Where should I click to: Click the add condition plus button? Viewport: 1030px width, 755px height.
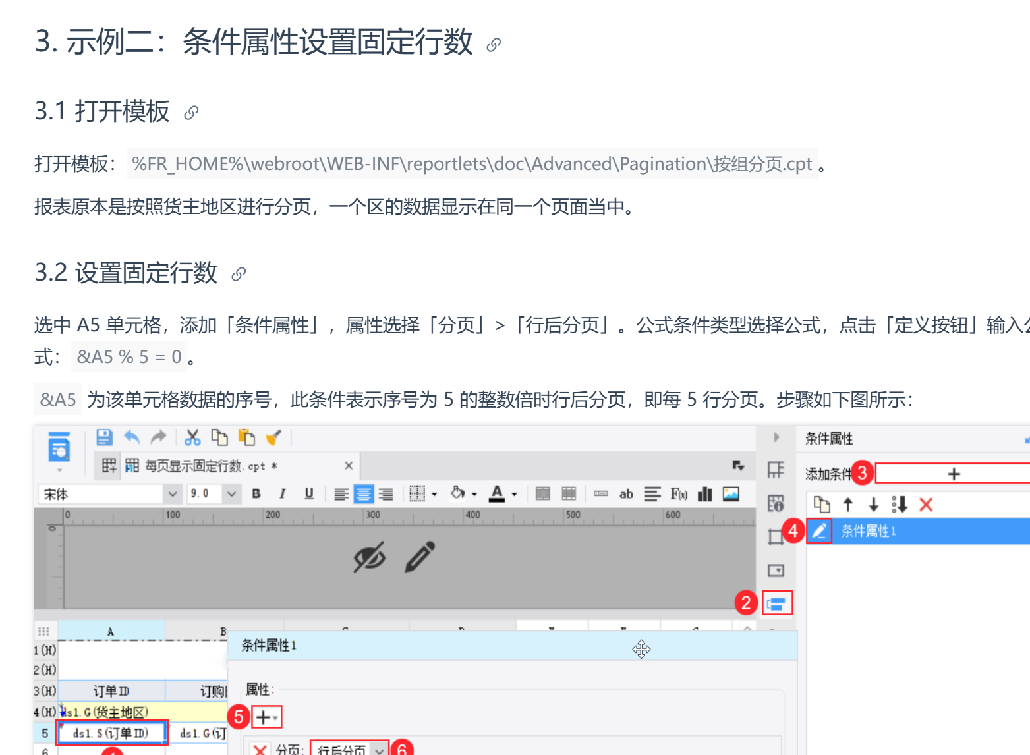(x=953, y=474)
